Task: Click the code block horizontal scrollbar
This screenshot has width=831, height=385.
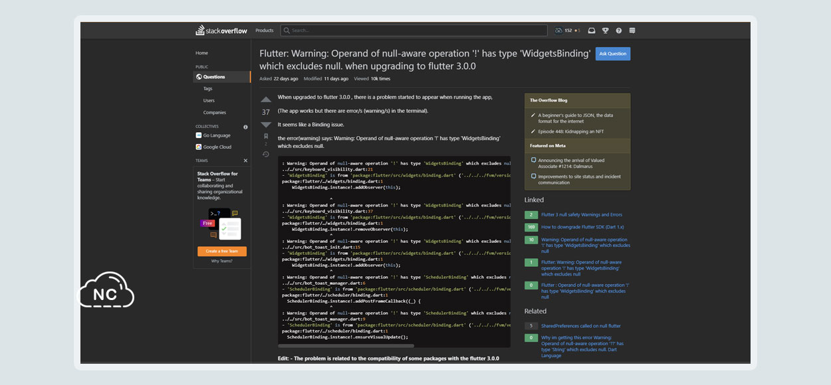Action: coord(346,346)
